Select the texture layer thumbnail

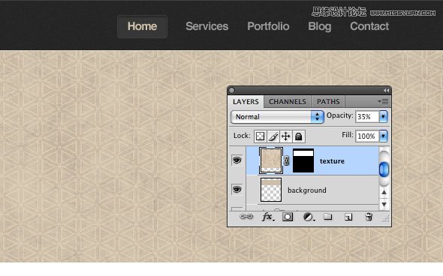click(x=270, y=160)
